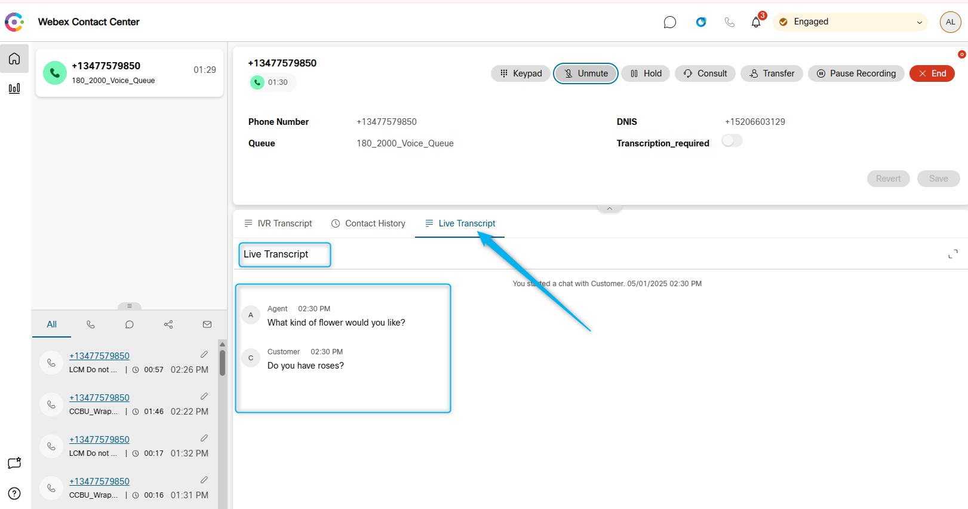
Task: Click the interaction list collapse handle
Action: pyautogui.click(x=130, y=306)
